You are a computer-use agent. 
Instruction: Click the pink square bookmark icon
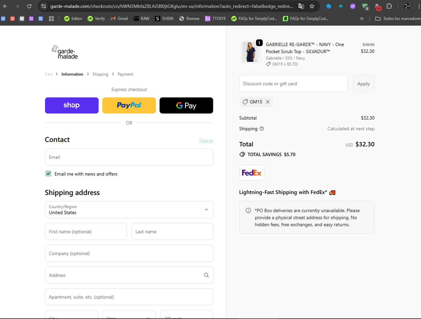click(x=12, y=19)
